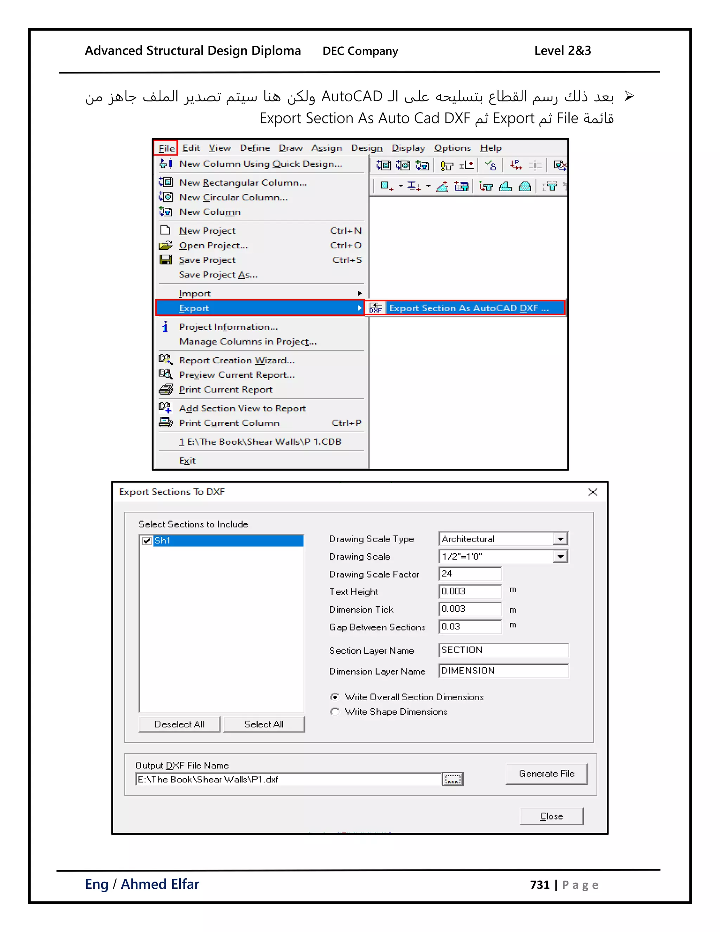Click the new rectangular column toolbar icon
This screenshot has width=720, height=932.
(383, 165)
